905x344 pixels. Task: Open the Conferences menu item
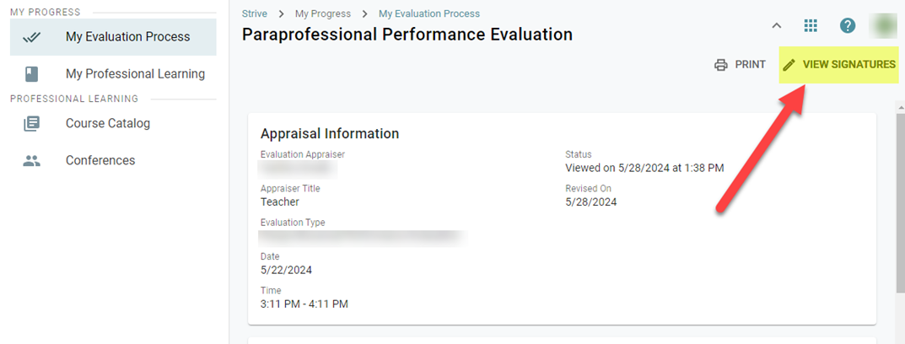(x=100, y=161)
